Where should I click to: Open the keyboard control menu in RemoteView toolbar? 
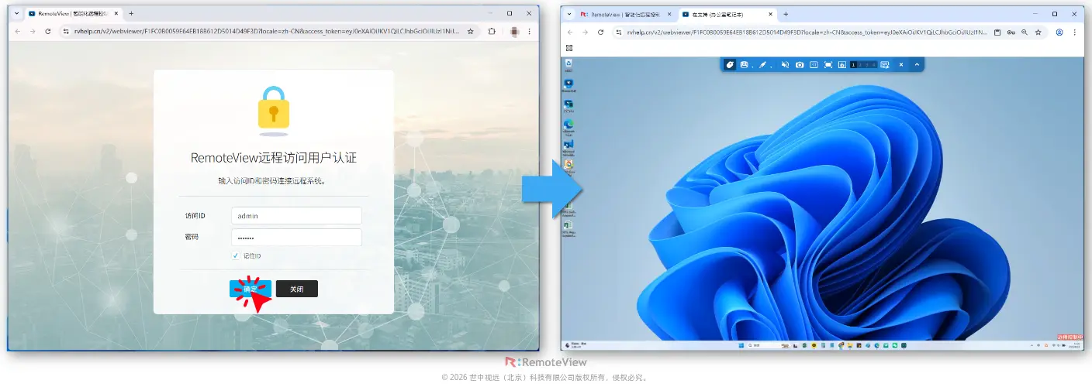point(745,64)
